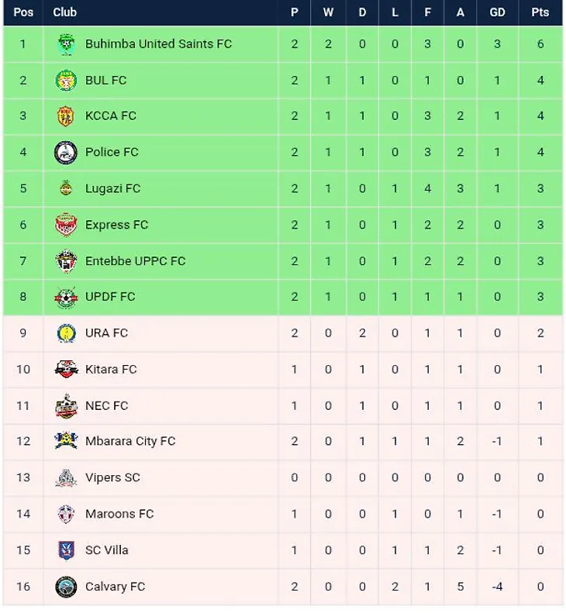Screen dimensions: 566x613
Task: Select the UPDF FC club name
Action: [110, 297]
